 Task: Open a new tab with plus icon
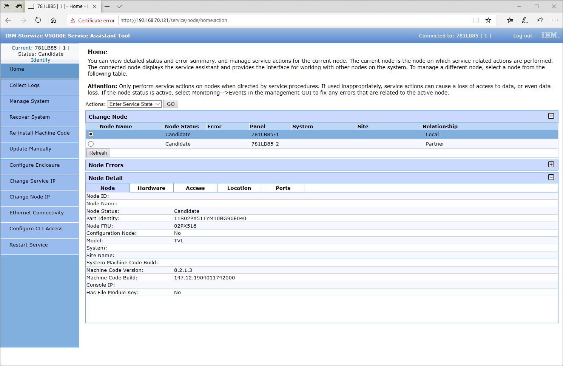(x=107, y=6)
